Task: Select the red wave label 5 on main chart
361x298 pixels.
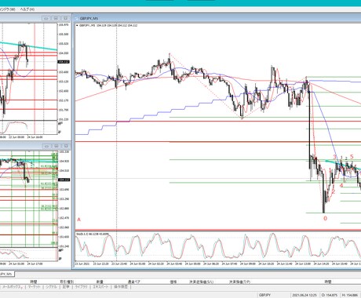Action: tap(352, 157)
